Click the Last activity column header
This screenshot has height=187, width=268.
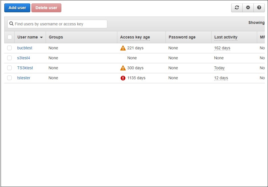(x=226, y=37)
